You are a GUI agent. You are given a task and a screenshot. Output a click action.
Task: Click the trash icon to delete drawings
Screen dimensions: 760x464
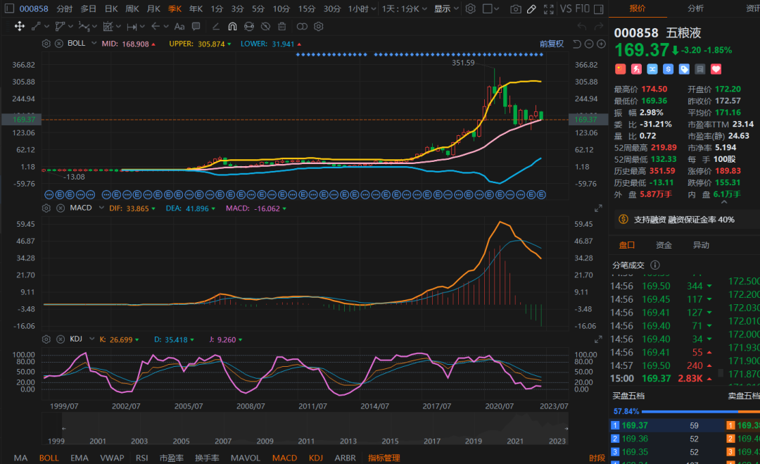click(x=281, y=26)
